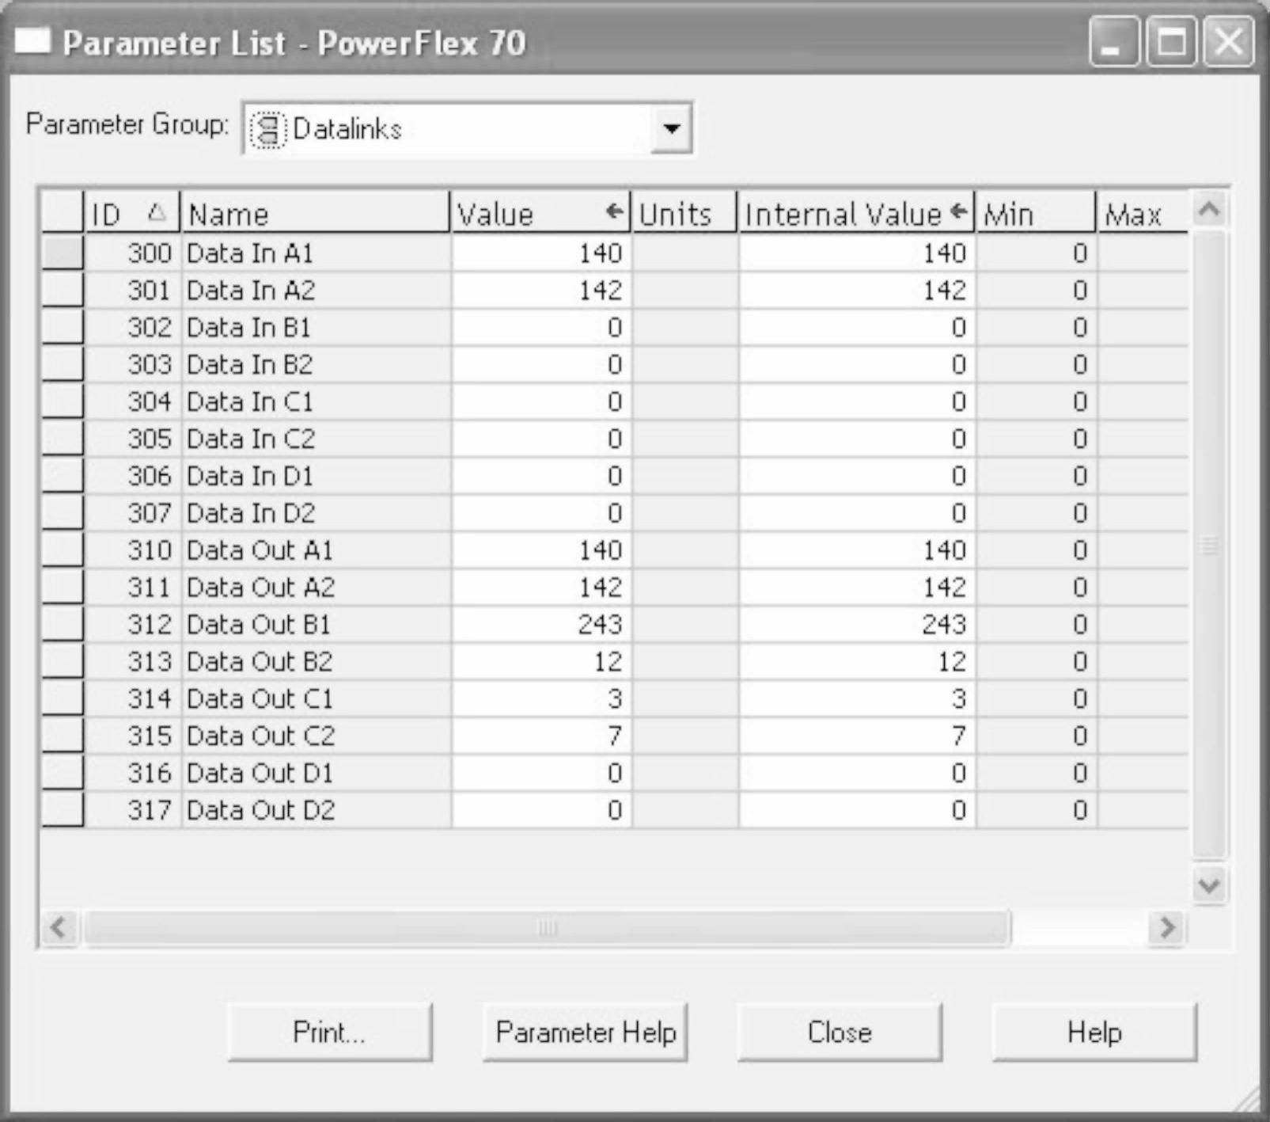Close the window with the X button

tap(1228, 42)
